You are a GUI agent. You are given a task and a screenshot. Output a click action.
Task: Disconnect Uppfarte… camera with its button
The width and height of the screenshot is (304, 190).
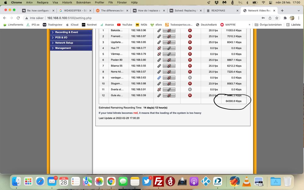(x=169, y=42)
